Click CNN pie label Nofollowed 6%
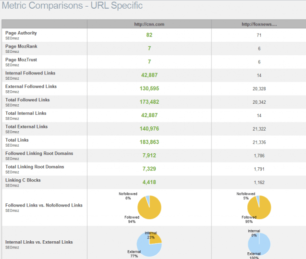Image resolution: width=306 pixels, height=259 pixels. [x=128, y=196]
